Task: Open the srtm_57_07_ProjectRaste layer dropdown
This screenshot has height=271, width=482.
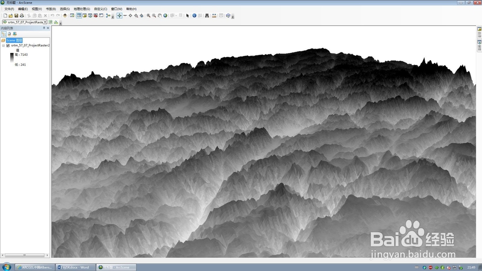Action: pyautogui.click(x=45, y=22)
